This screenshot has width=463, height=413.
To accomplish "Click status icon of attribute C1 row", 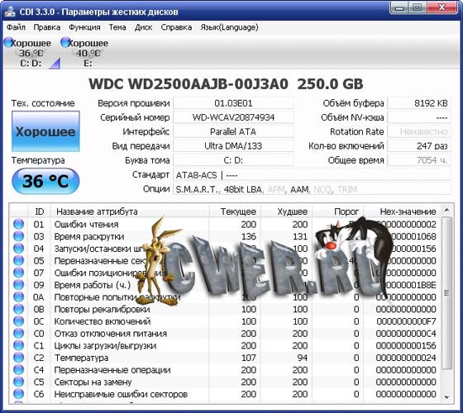I will pos(18,345).
